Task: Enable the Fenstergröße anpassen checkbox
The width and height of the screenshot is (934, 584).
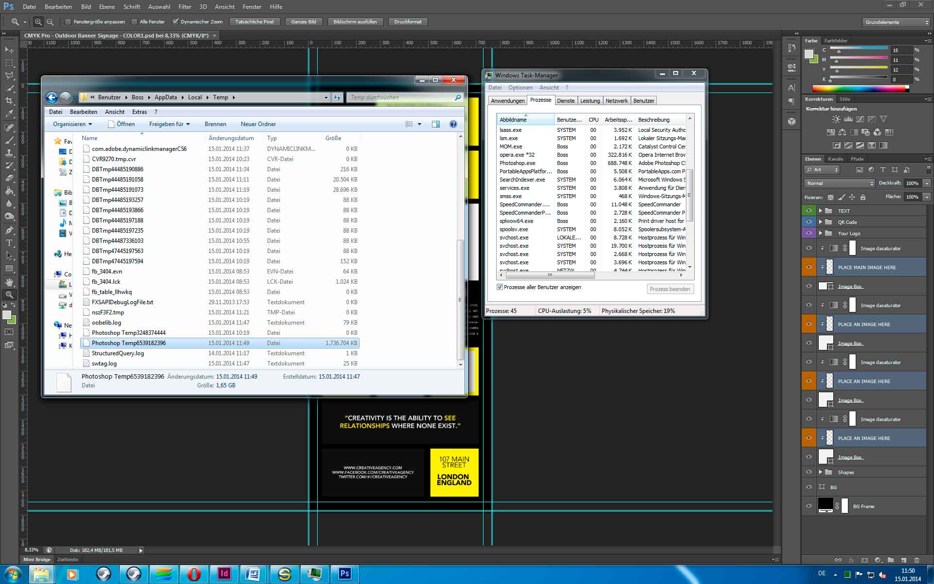Action: tap(69, 22)
